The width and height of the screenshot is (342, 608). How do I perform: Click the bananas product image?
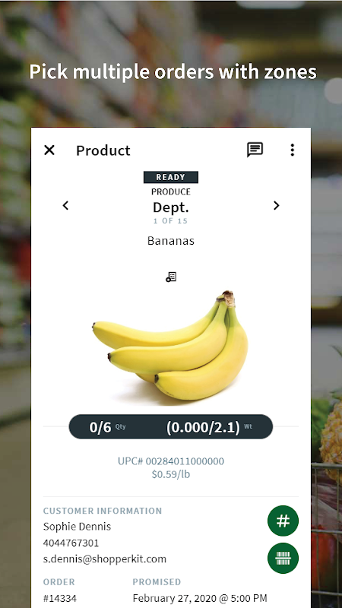coord(169,347)
